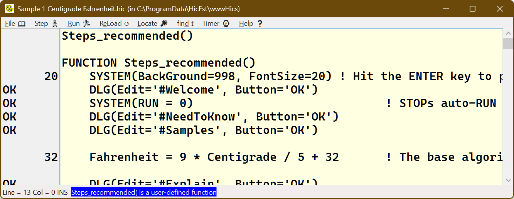Click the highlighted user-defined function status message
514x199 pixels.
143,192
